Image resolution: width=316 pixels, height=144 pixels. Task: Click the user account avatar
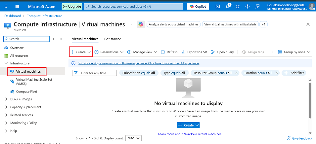312,6
